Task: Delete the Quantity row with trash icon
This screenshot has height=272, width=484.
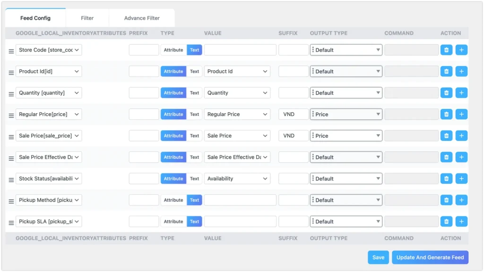Action: tap(446, 93)
